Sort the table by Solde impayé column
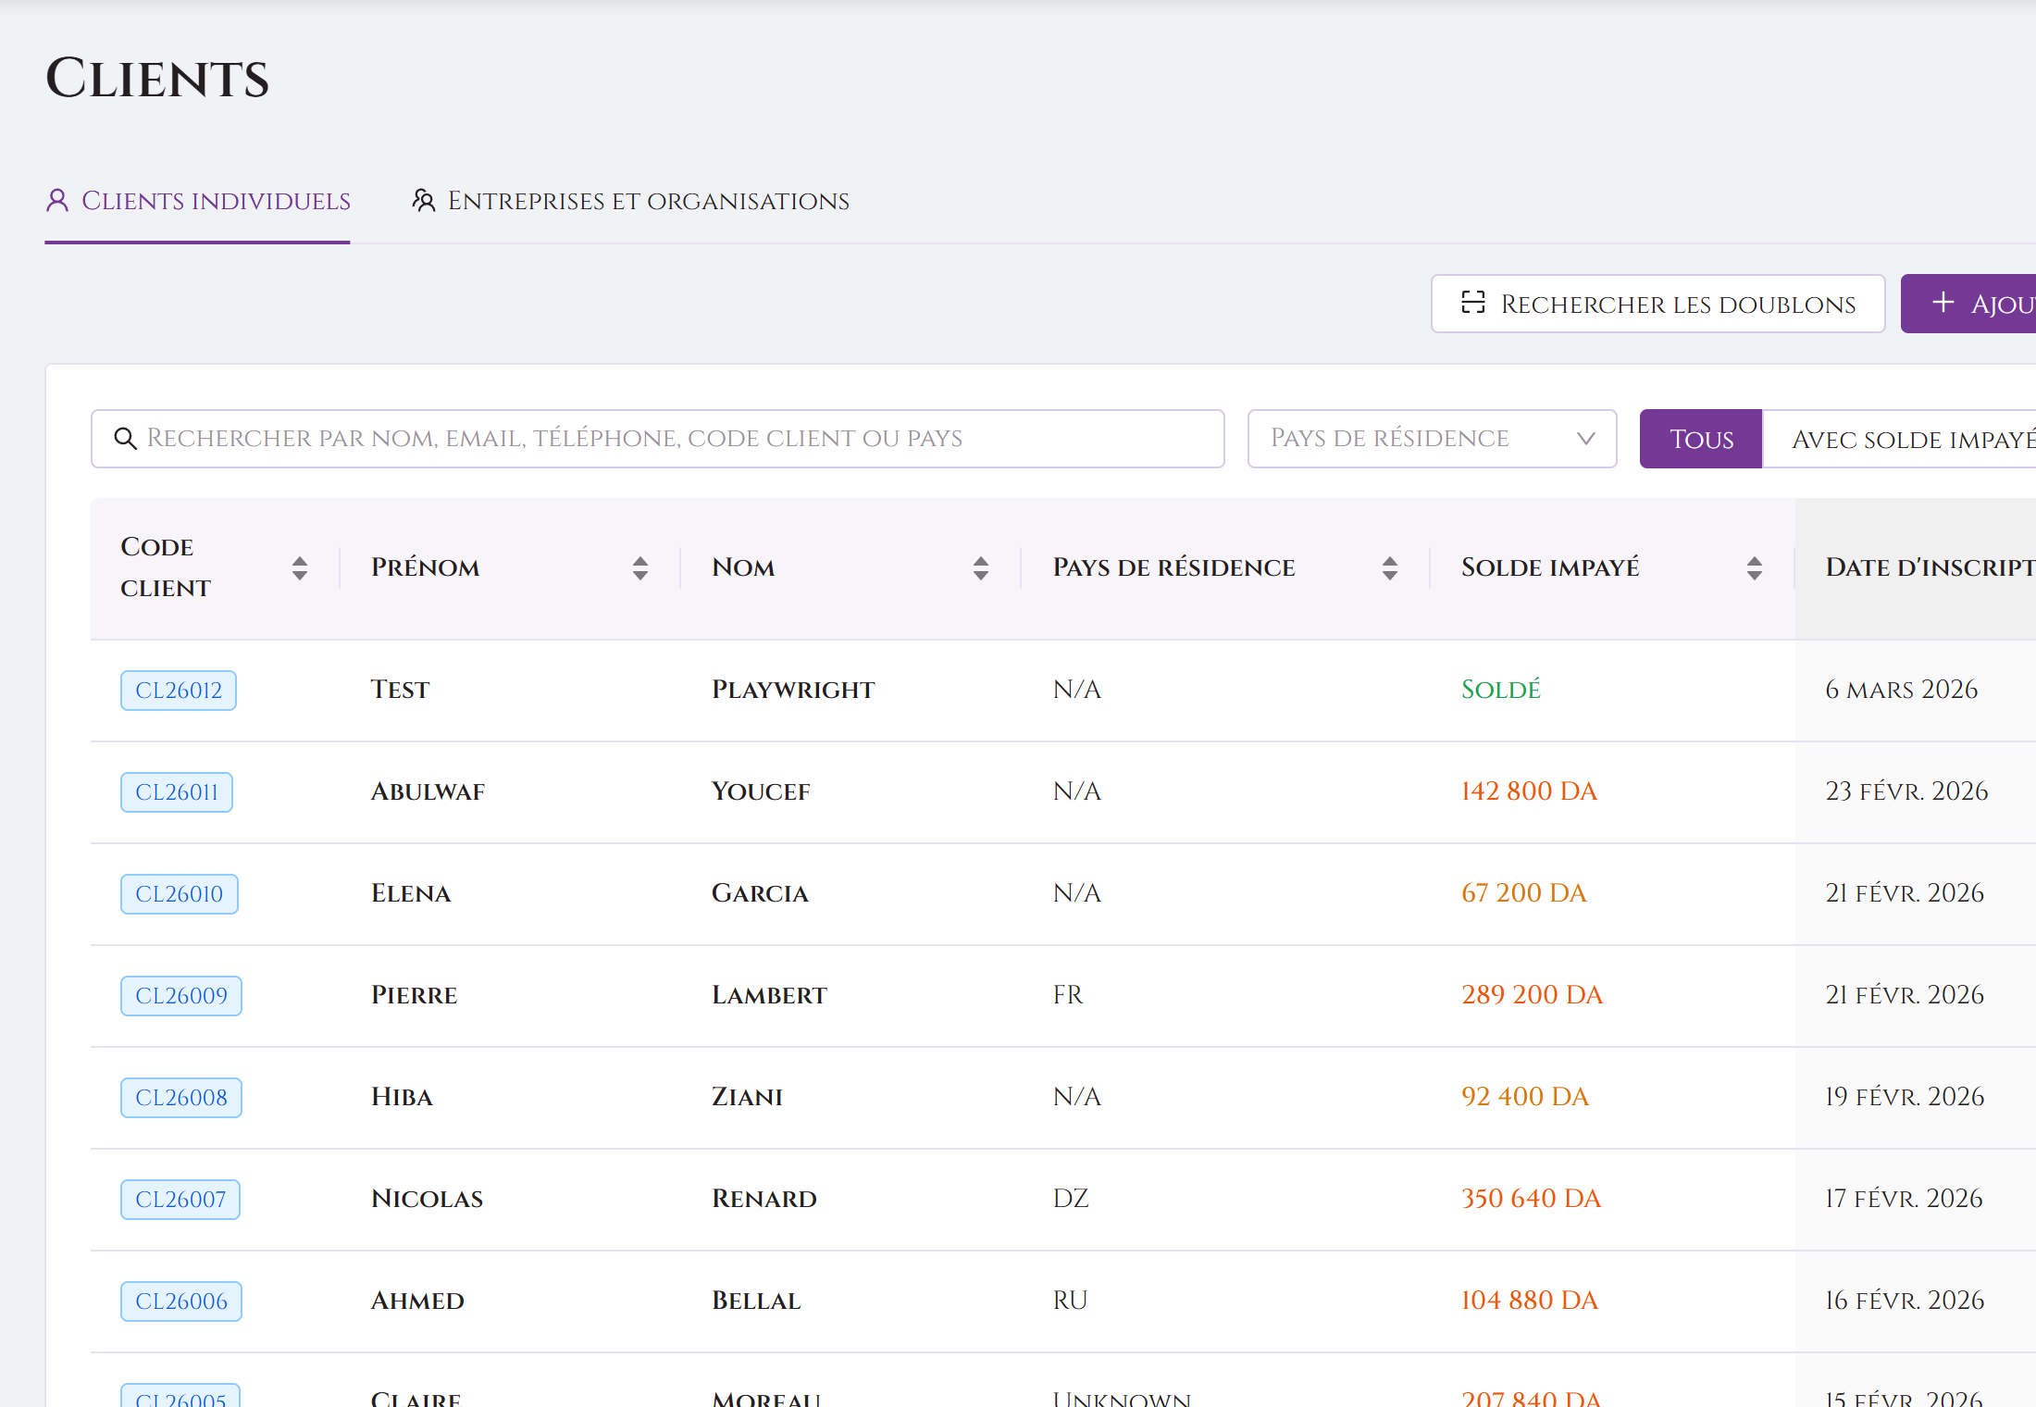 point(1754,567)
